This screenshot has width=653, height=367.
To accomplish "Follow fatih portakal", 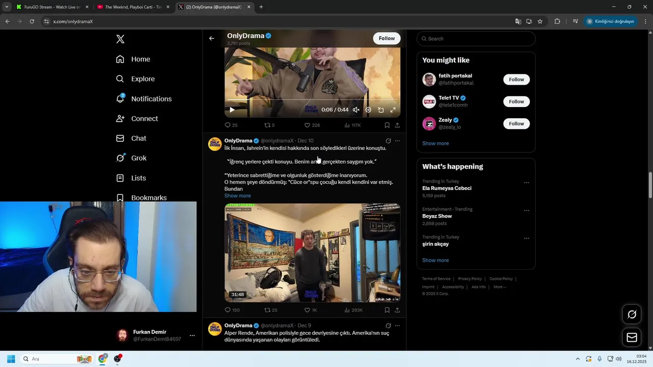I will point(516,80).
